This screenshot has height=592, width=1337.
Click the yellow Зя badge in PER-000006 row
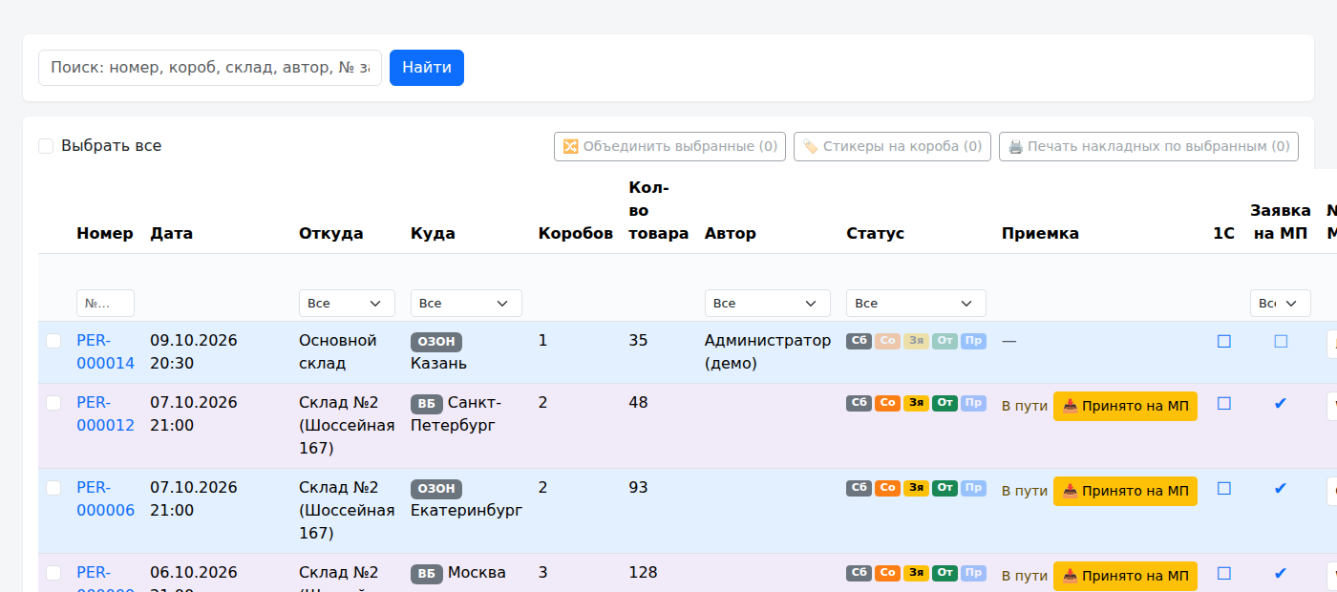[x=917, y=488]
